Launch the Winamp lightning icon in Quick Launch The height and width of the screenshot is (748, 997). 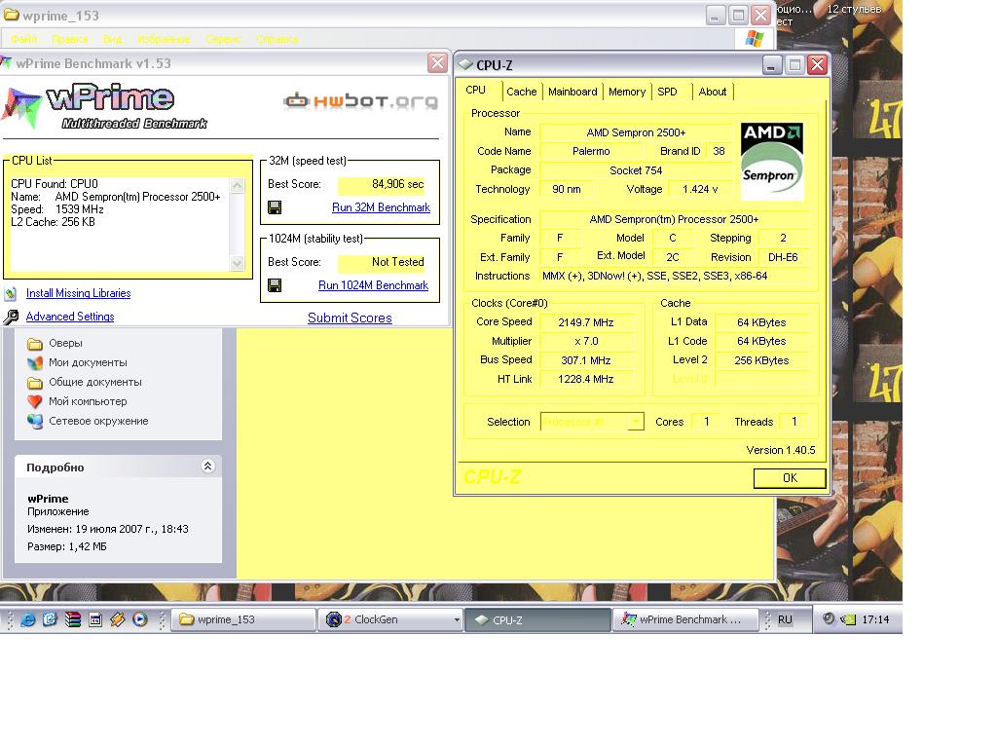(x=118, y=619)
